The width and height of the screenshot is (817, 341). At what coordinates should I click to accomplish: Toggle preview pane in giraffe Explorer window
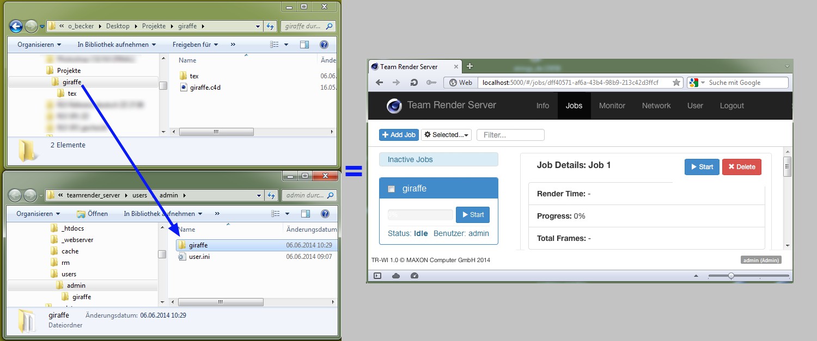304,45
